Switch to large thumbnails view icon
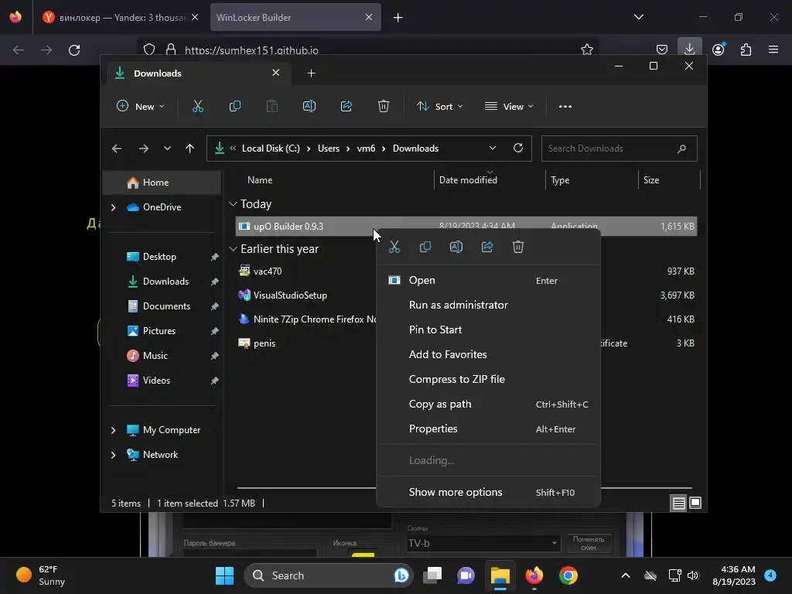 point(695,503)
